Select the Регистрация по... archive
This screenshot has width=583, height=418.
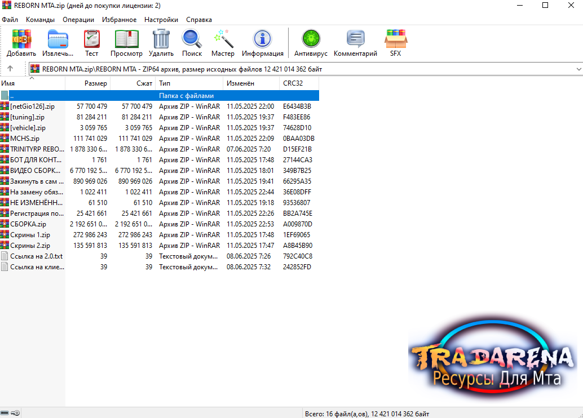tap(37, 214)
